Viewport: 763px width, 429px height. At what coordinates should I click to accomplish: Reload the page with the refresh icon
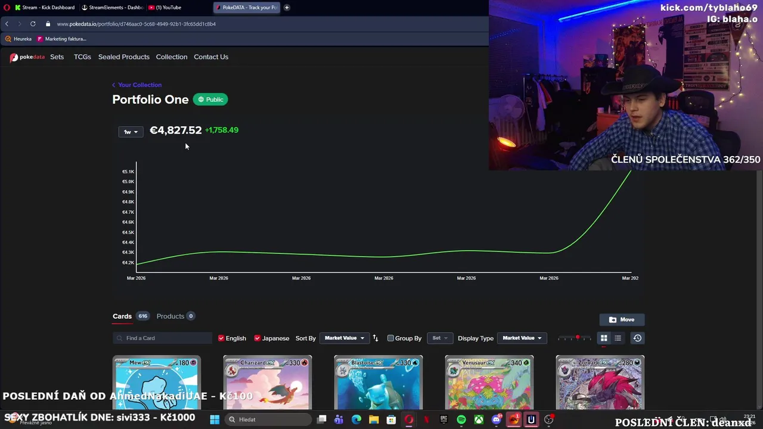33,24
